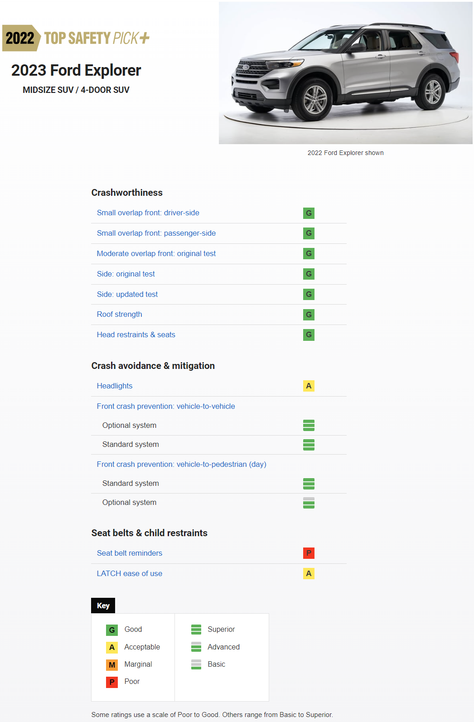Click Good icon for Head restraints & seats

coord(309,335)
